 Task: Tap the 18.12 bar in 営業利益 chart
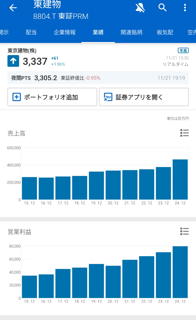tap(80, 283)
